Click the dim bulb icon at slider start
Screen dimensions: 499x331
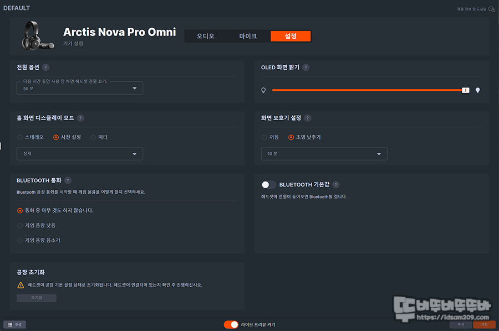tap(263, 90)
